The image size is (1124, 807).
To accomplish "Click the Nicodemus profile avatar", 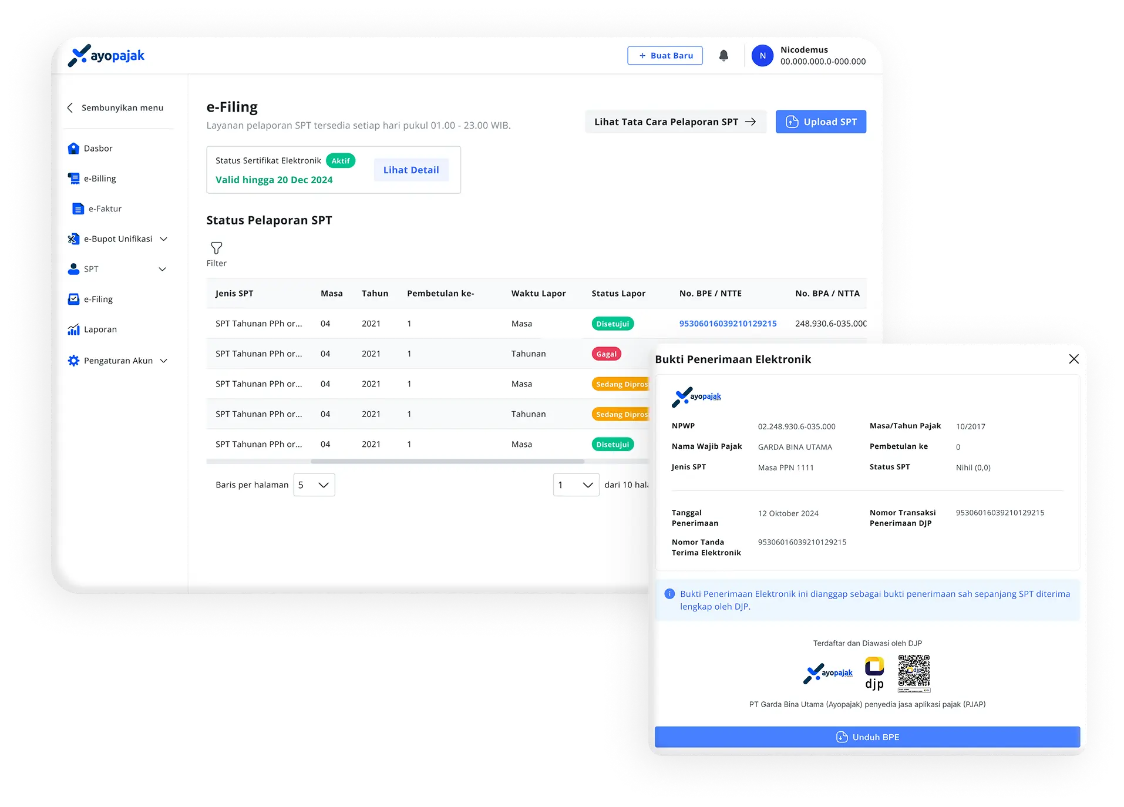I will tap(762, 56).
